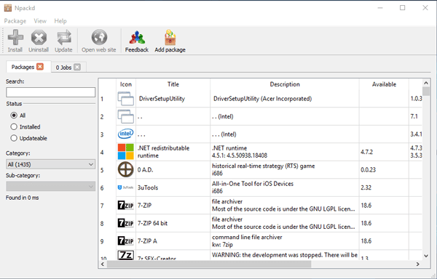This screenshot has height=279, width=437.
Task: Click the Install toolbar icon
Action: [x=15, y=38]
